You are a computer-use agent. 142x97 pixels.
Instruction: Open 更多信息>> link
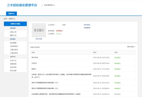pyautogui.click(x=131, y=47)
